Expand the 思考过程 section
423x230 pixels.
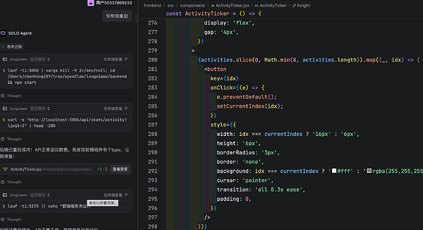(12, 47)
